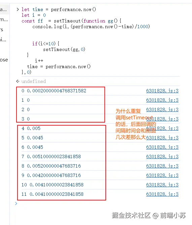Open source link for row 10 output

pyautogui.click(x=162, y=185)
